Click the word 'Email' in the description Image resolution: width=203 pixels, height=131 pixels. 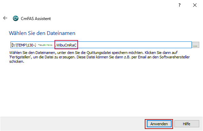pos(142,57)
